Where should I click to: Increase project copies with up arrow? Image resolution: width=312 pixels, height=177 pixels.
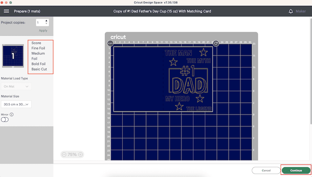[46, 21]
